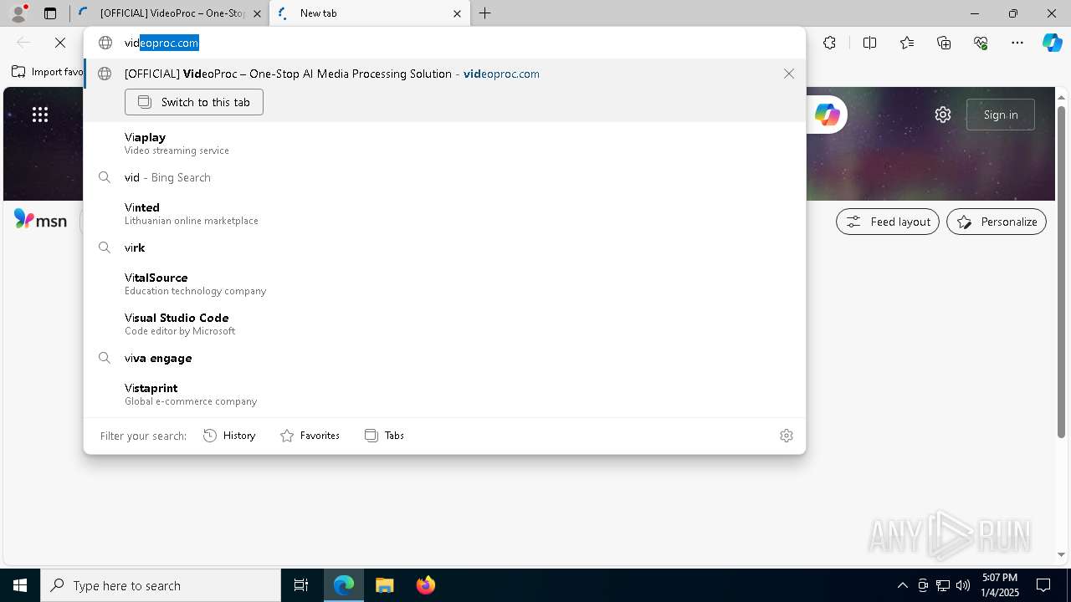Image resolution: width=1071 pixels, height=602 pixels.
Task: Click the msn logo
Action: tap(40, 220)
